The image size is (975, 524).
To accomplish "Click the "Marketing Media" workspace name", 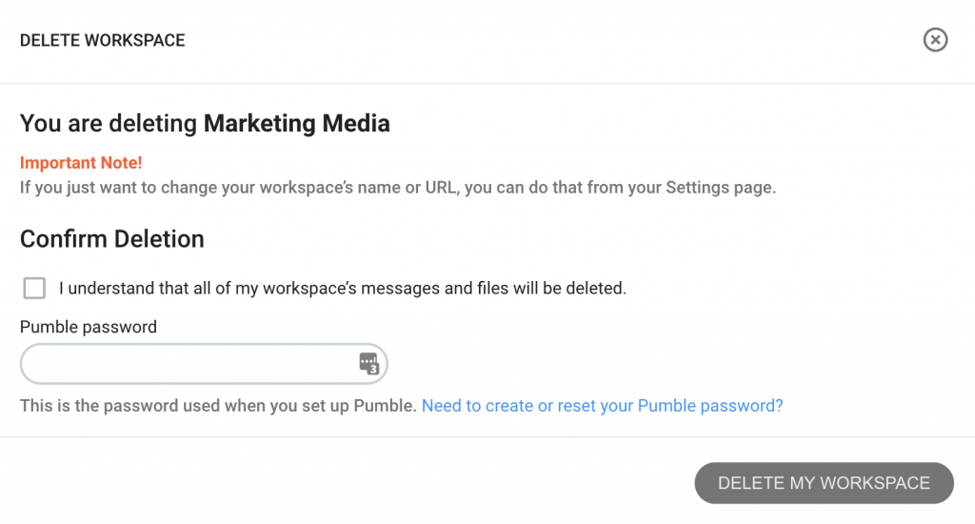I will point(297,123).
